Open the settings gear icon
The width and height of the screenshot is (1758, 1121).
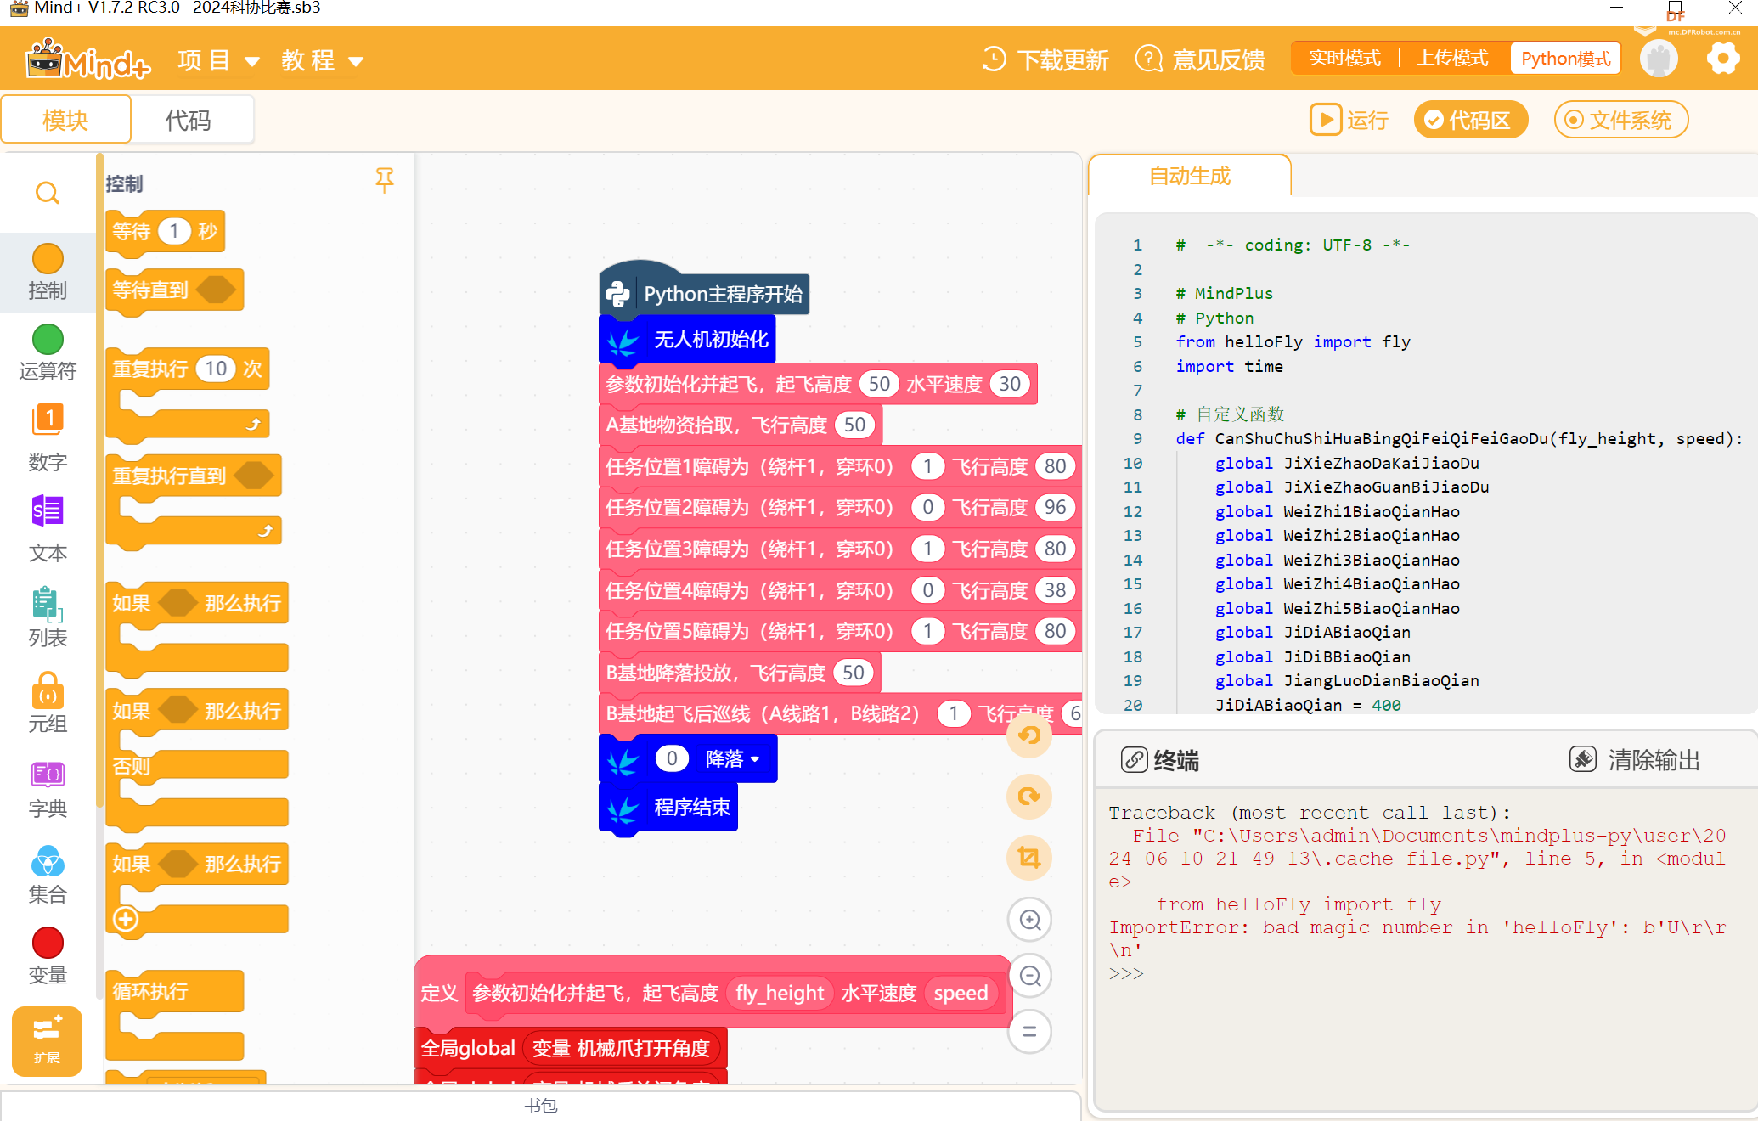[1722, 59]
